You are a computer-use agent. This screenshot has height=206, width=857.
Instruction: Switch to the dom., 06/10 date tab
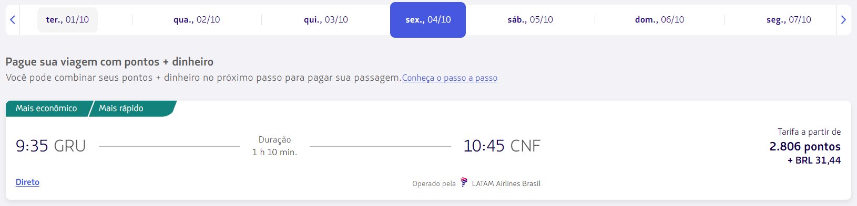[659, 20]
